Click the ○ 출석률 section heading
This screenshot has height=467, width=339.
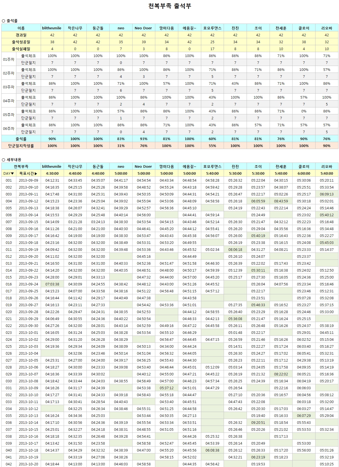pos(10,21)
